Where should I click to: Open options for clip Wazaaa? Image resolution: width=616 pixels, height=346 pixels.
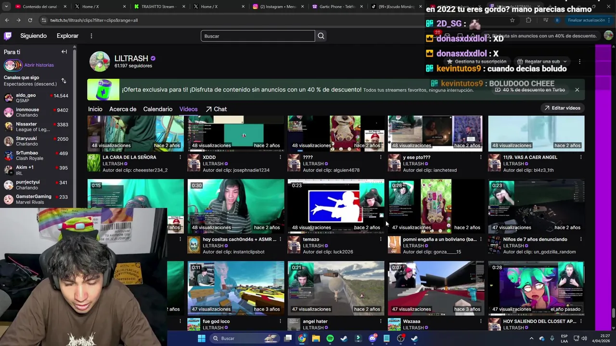pos(480,321)
